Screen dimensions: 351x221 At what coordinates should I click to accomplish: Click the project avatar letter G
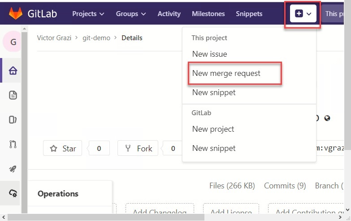point(13,42)
